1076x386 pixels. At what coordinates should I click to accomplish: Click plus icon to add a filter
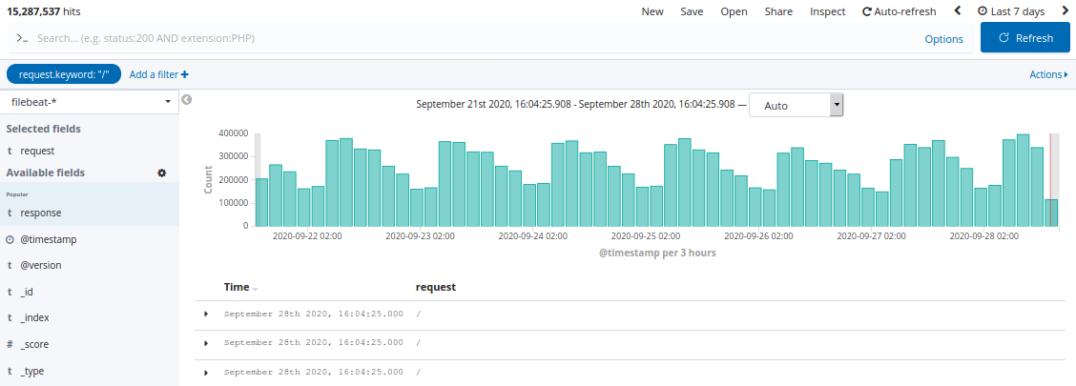tap(184, 74)
